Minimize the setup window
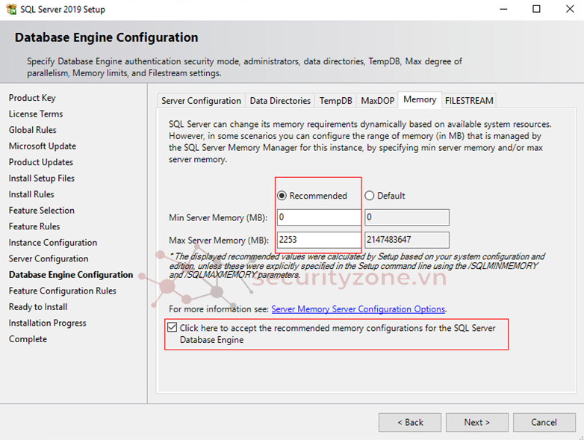Viewport: 584px width, 440px height. point(503,10)
